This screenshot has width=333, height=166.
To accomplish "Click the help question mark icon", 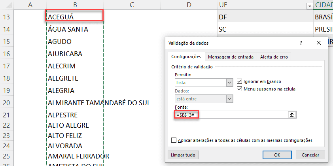I will coord(301,43).
